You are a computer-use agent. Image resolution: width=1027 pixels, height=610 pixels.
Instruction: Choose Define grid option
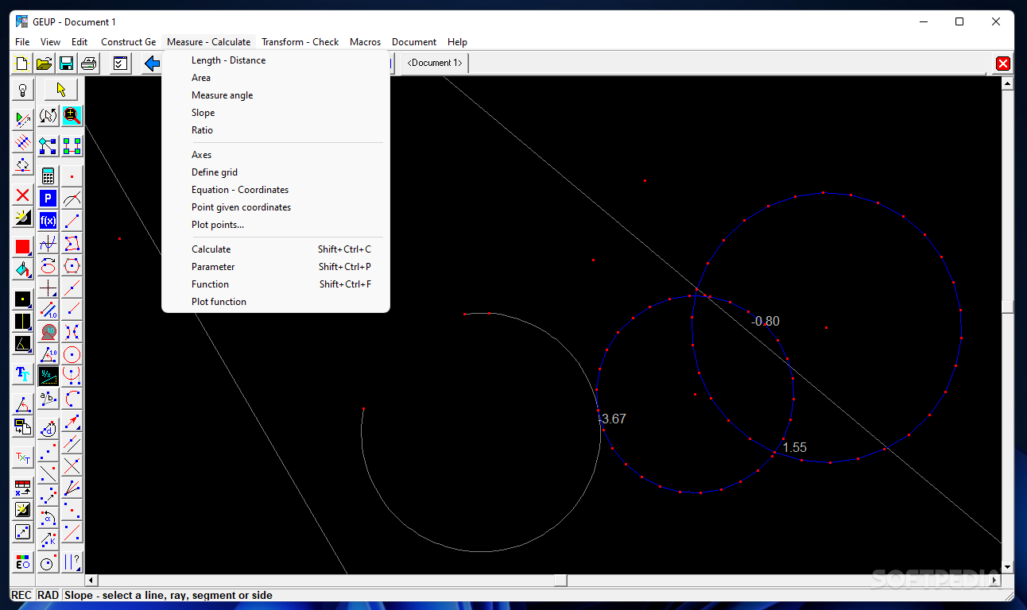click(214, 172)
